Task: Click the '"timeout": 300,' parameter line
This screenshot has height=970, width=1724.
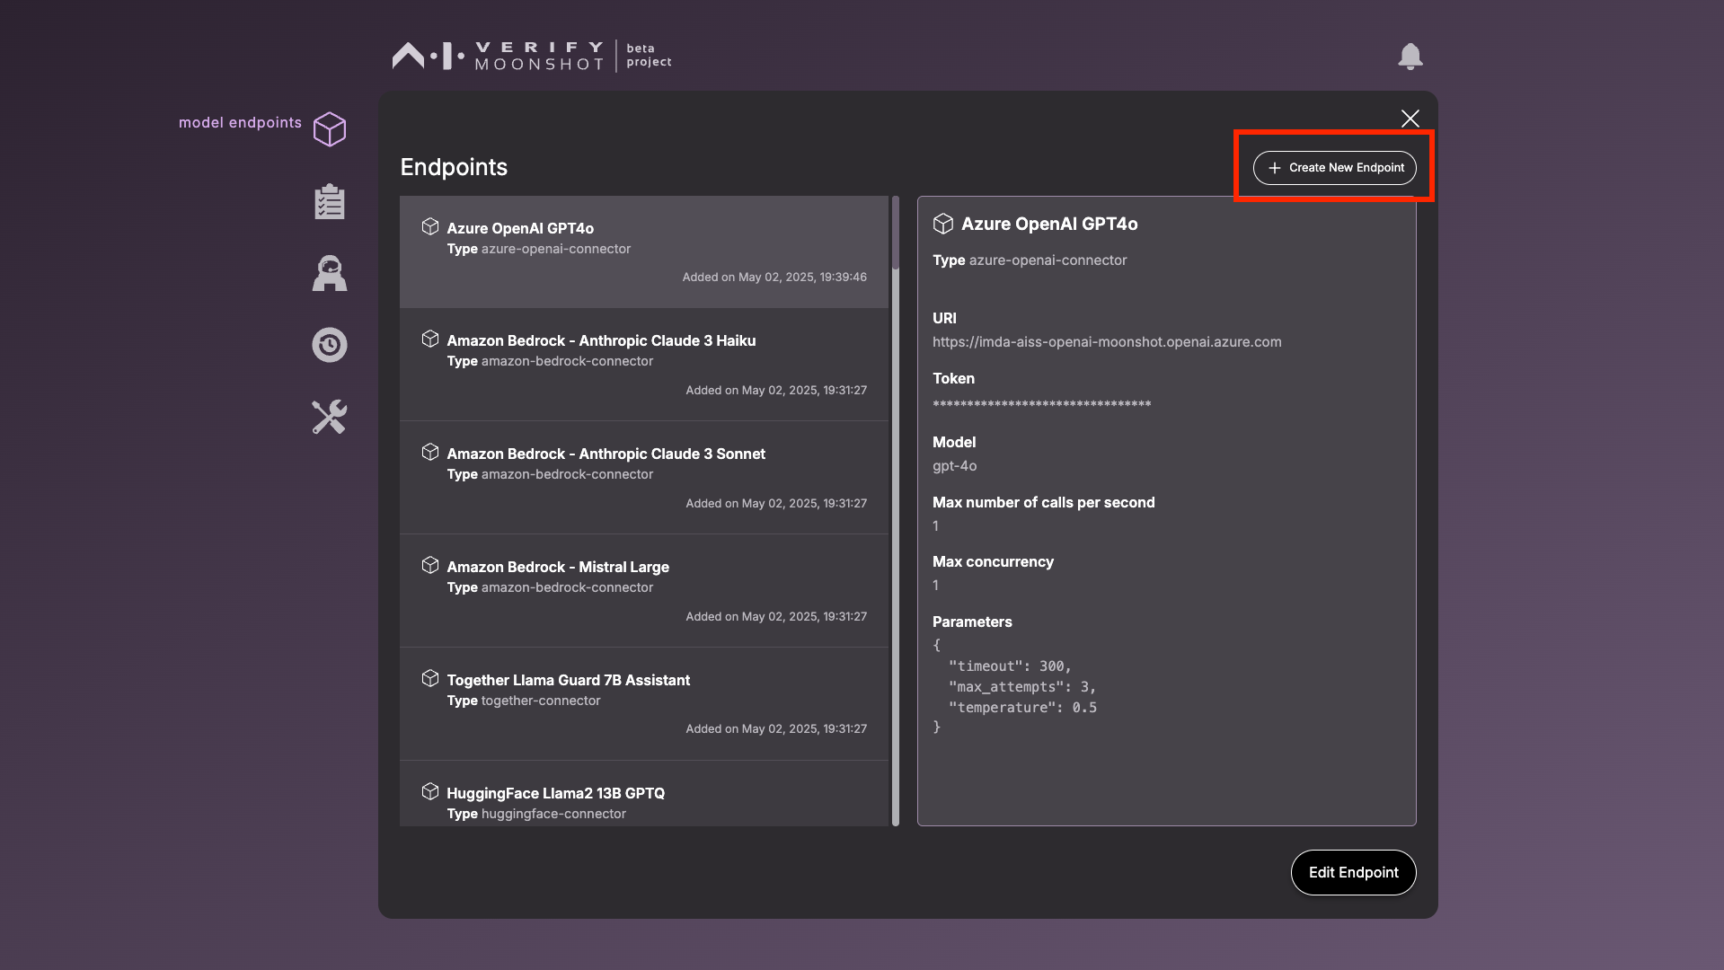Action: click(x=1010, y=666)
